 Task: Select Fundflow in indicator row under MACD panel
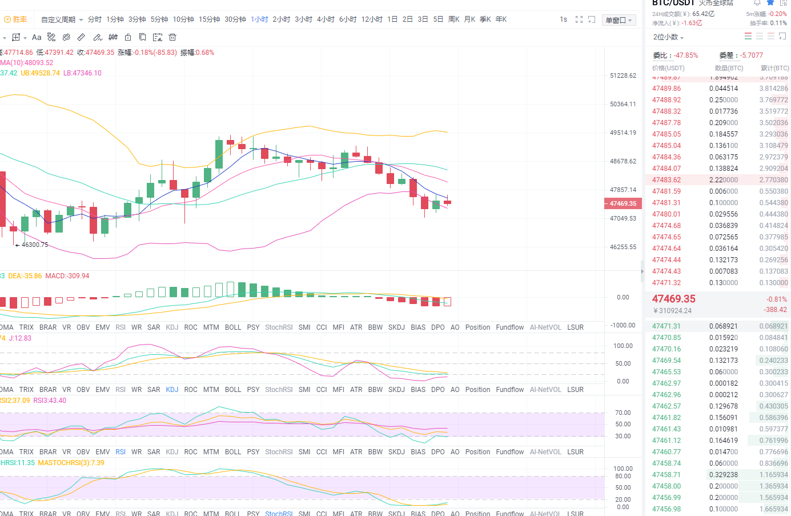510,327
